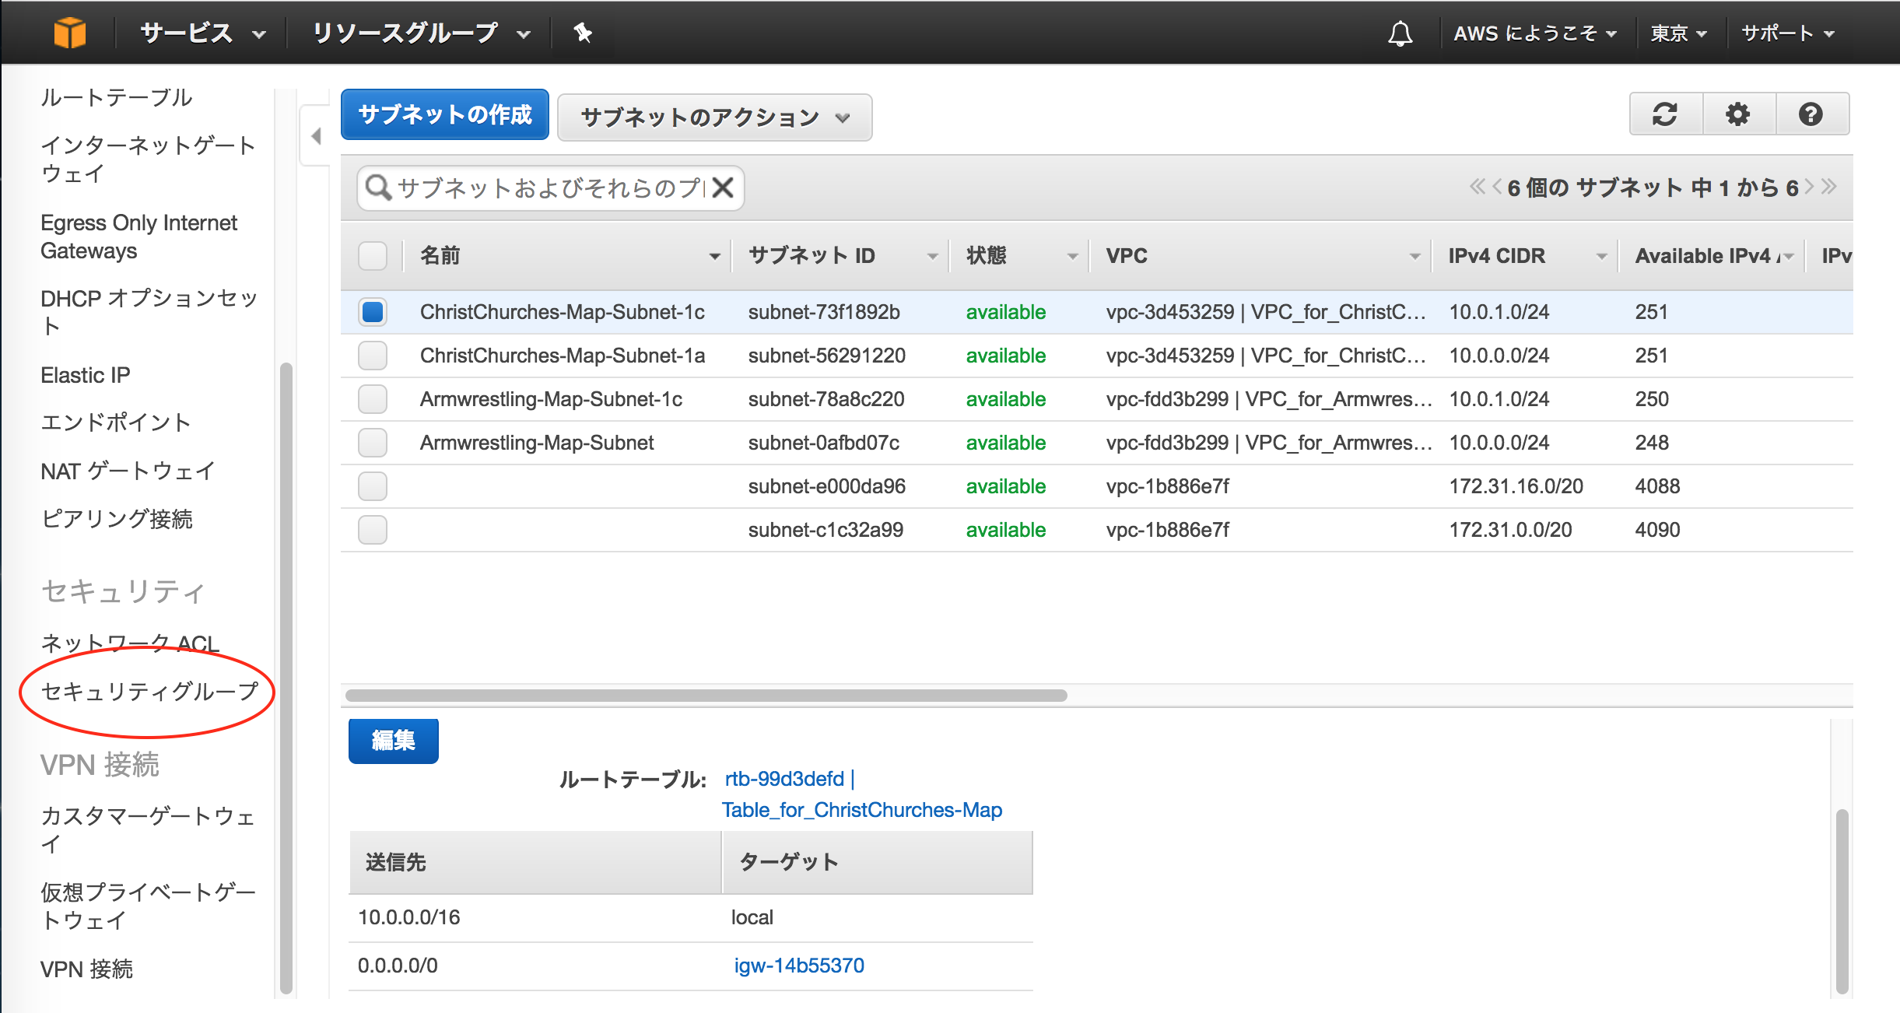Open サブネットのアクション dropdown
1900x1013 pixels.
tap(715, 117)
